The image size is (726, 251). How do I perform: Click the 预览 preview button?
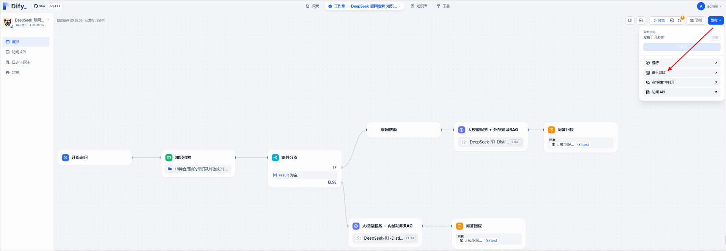pos(659,20)
